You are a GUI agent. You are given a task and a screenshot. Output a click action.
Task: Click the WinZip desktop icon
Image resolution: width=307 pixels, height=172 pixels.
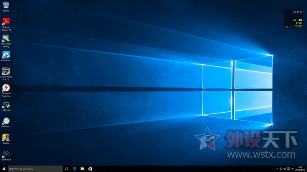pyautogui.click(x=6, y=139)
